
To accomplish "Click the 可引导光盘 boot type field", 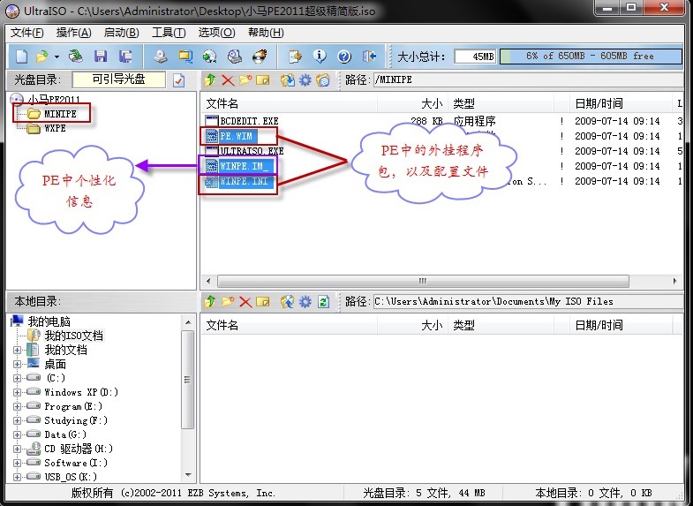I will [x=118, y=80].
